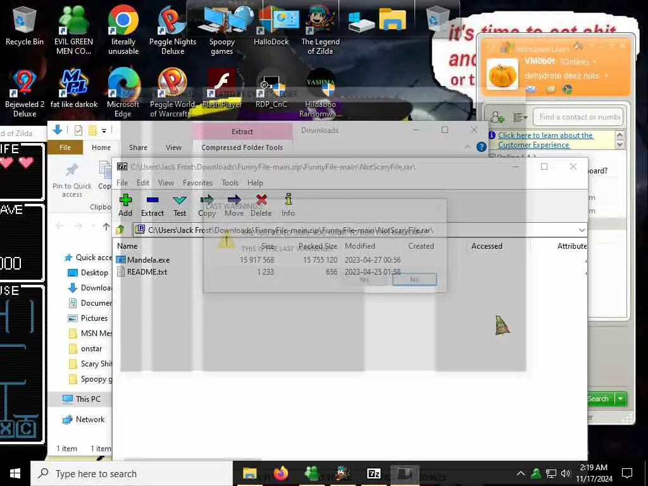The image size is (648, 486).
Task: Go up one folder level in 7-Zip
Action: [x=120, y=230]
